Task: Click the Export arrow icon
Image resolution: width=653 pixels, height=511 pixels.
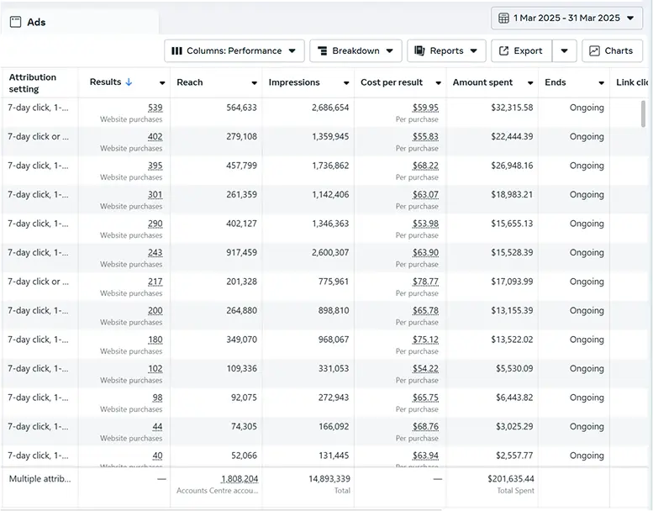Action: click(503, 50)
